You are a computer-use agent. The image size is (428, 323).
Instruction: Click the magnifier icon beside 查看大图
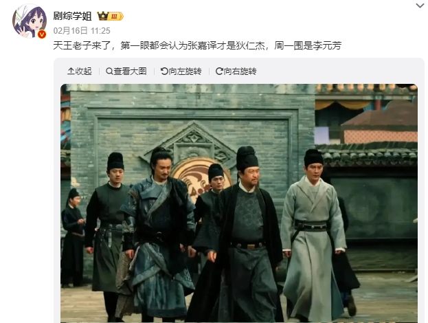click(x=109, y=71)
